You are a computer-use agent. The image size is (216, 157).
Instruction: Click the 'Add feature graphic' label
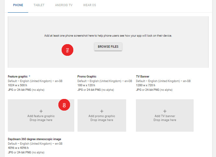click(x=41, y=116)
